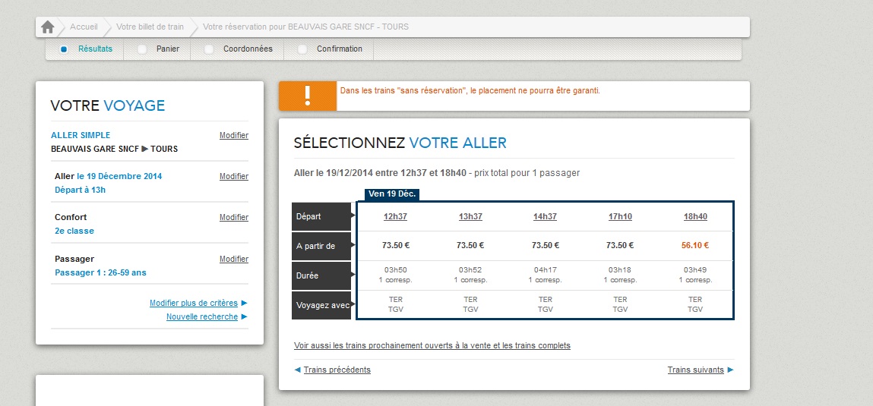
Task: Click the Durée row header
Action: point(321,275)
